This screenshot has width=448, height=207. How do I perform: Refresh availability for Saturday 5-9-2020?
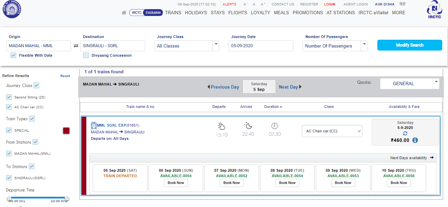(x=405, y=134)
